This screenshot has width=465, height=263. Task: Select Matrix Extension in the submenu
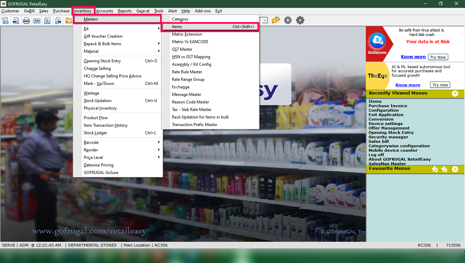tap(210, 34)
